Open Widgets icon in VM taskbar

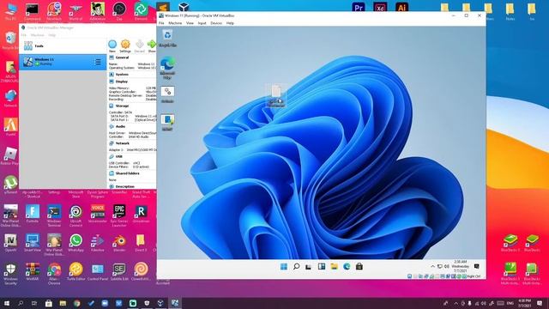[322, 267]
